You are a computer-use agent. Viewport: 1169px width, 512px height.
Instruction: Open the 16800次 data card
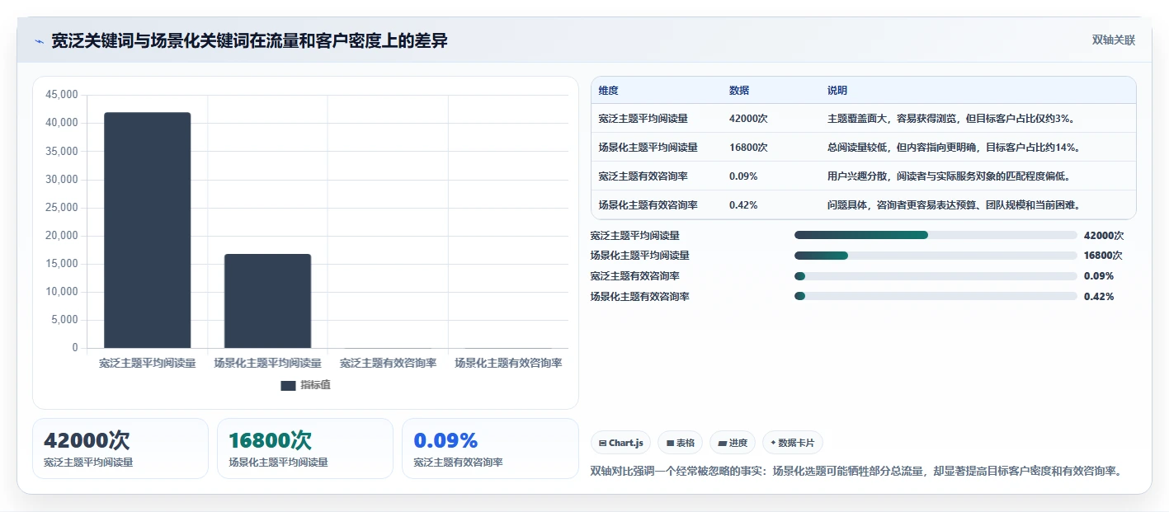[x=305, y=449]
